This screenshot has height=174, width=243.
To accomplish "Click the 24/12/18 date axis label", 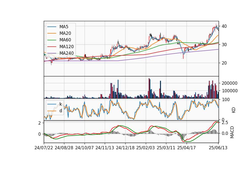I will 125,148.
